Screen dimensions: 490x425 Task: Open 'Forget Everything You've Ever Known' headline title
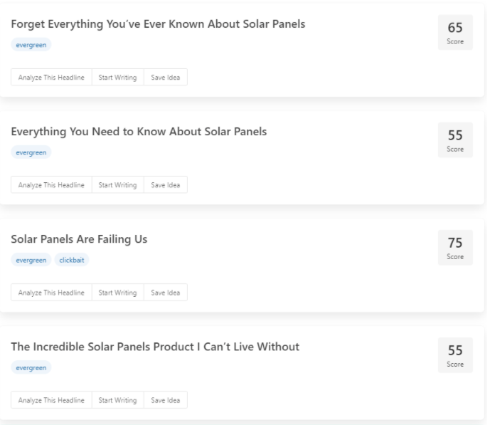[x=158, y=24]
